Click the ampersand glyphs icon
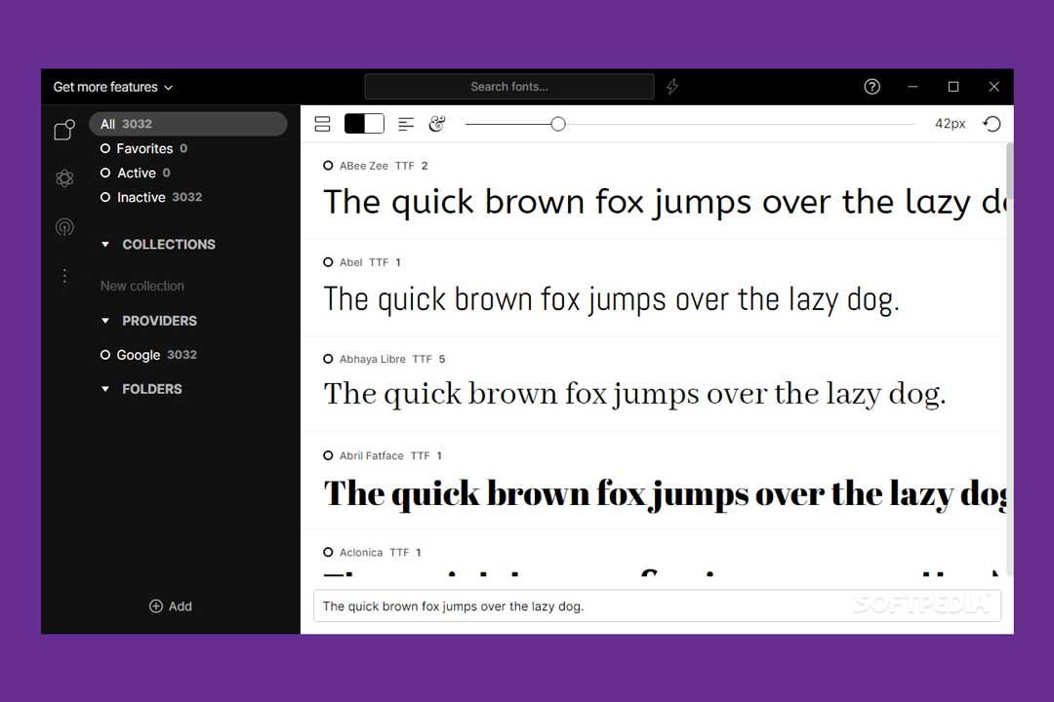The height and width of the screenshot is (702, 1054). coord(437,124)
